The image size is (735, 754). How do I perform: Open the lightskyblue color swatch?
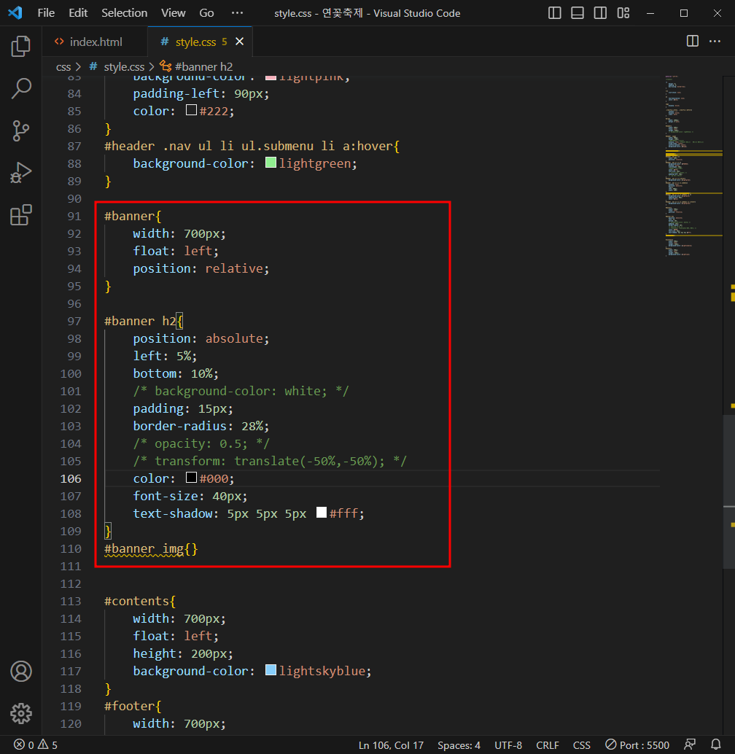271,670
